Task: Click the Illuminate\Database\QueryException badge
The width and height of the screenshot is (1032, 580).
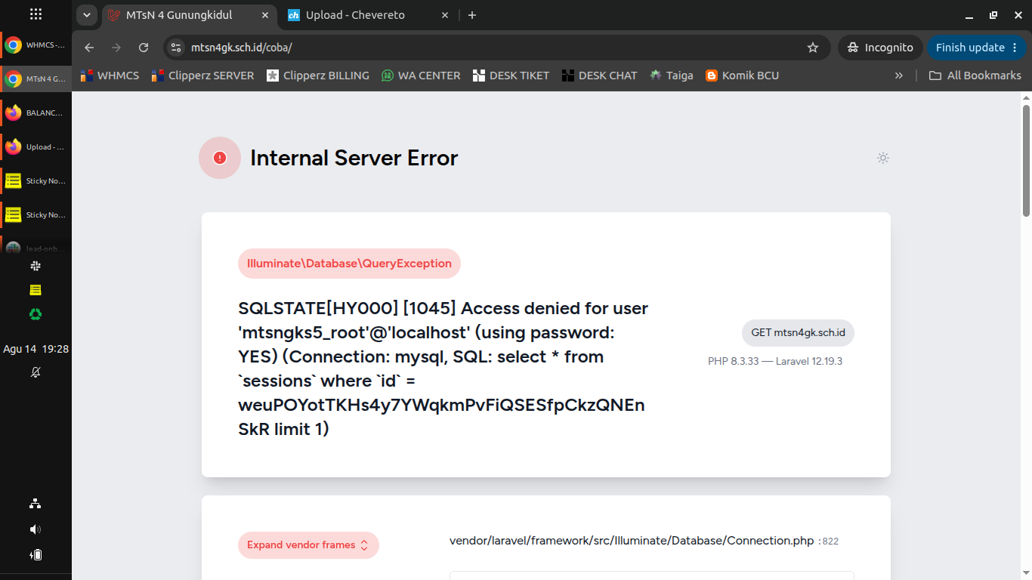Action: (349, 264)
